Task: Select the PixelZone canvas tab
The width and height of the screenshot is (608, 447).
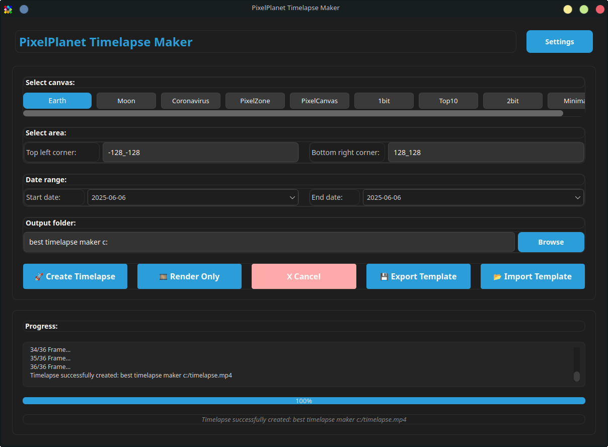Action: 255,100
